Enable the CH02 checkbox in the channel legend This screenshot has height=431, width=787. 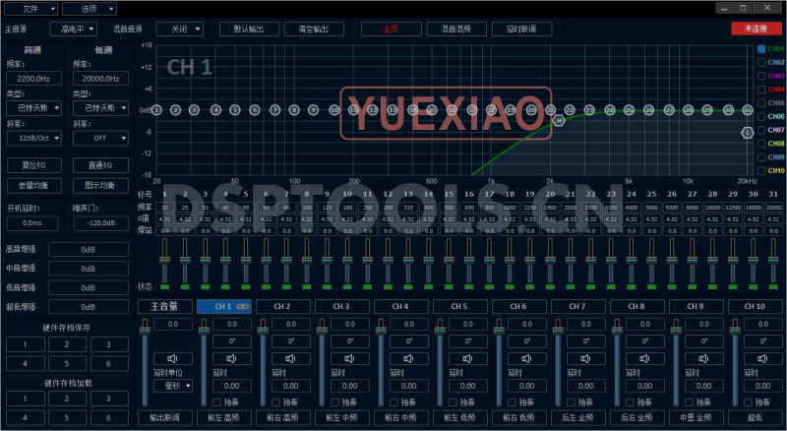point(760,62)
